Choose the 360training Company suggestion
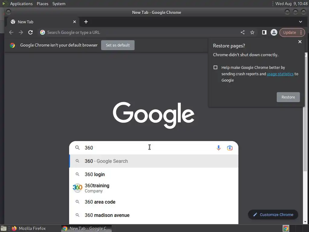This screenshot has height=232, width=309. click(154, 188)
